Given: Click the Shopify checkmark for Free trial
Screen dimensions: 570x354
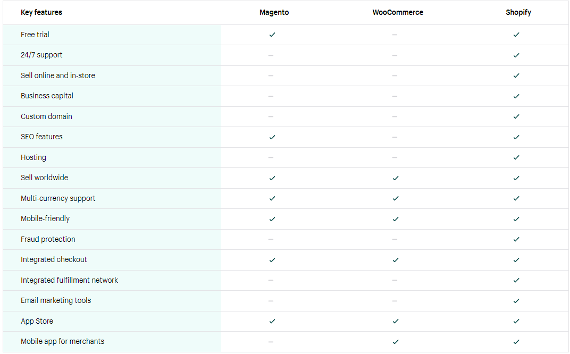Looking at the screenshot, I should [516, 35].
